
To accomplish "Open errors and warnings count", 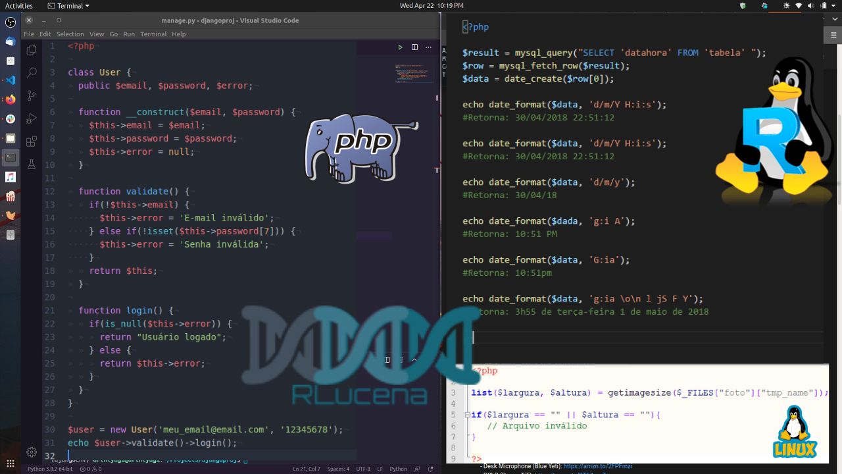I will point(91,469).
